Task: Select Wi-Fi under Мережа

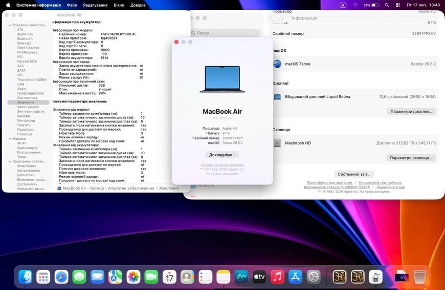Action: [21, 143]
